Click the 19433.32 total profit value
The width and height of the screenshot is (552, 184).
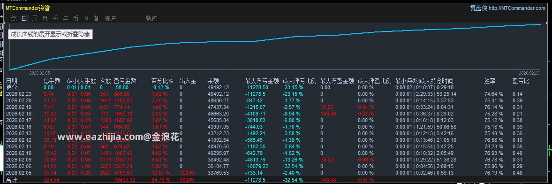(125, 180)
